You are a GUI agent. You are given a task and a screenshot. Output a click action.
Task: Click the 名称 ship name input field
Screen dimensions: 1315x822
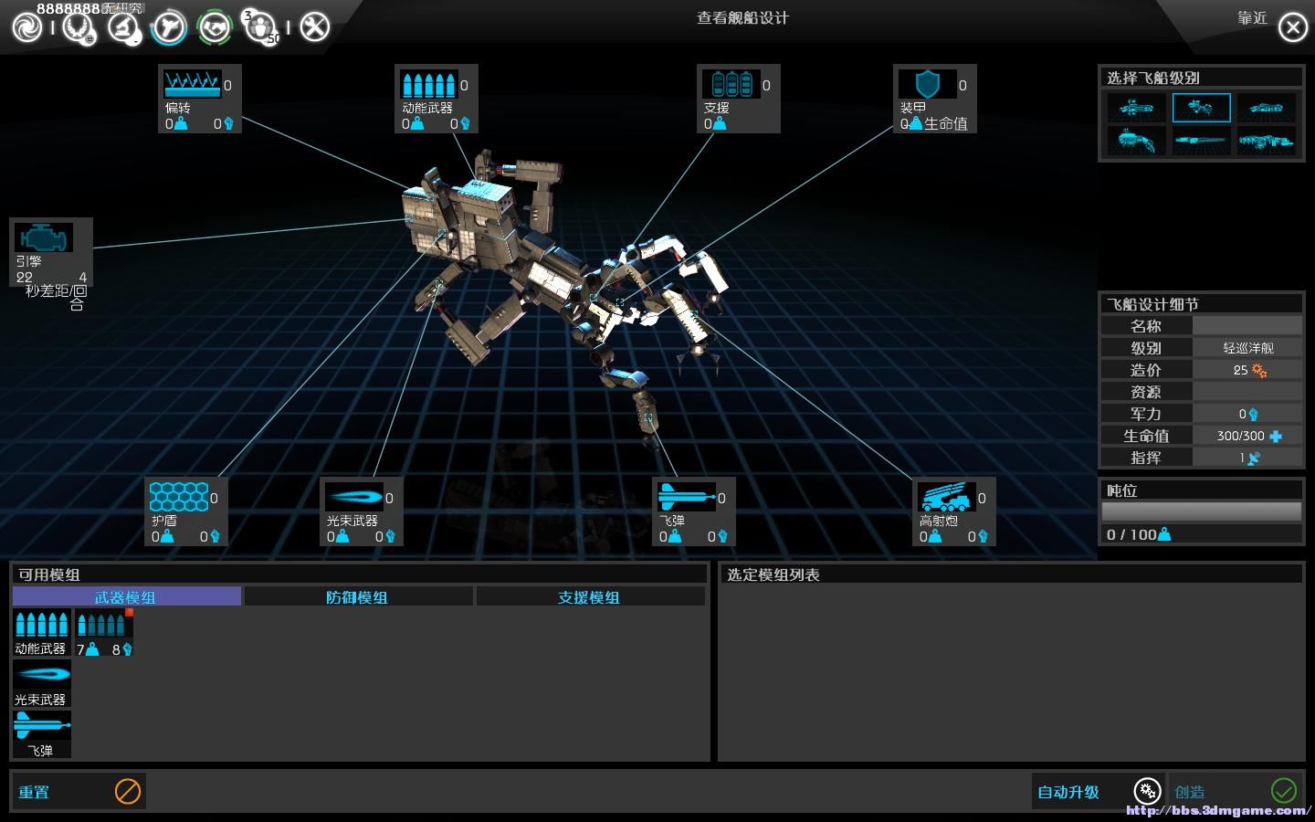[1247, 326]
